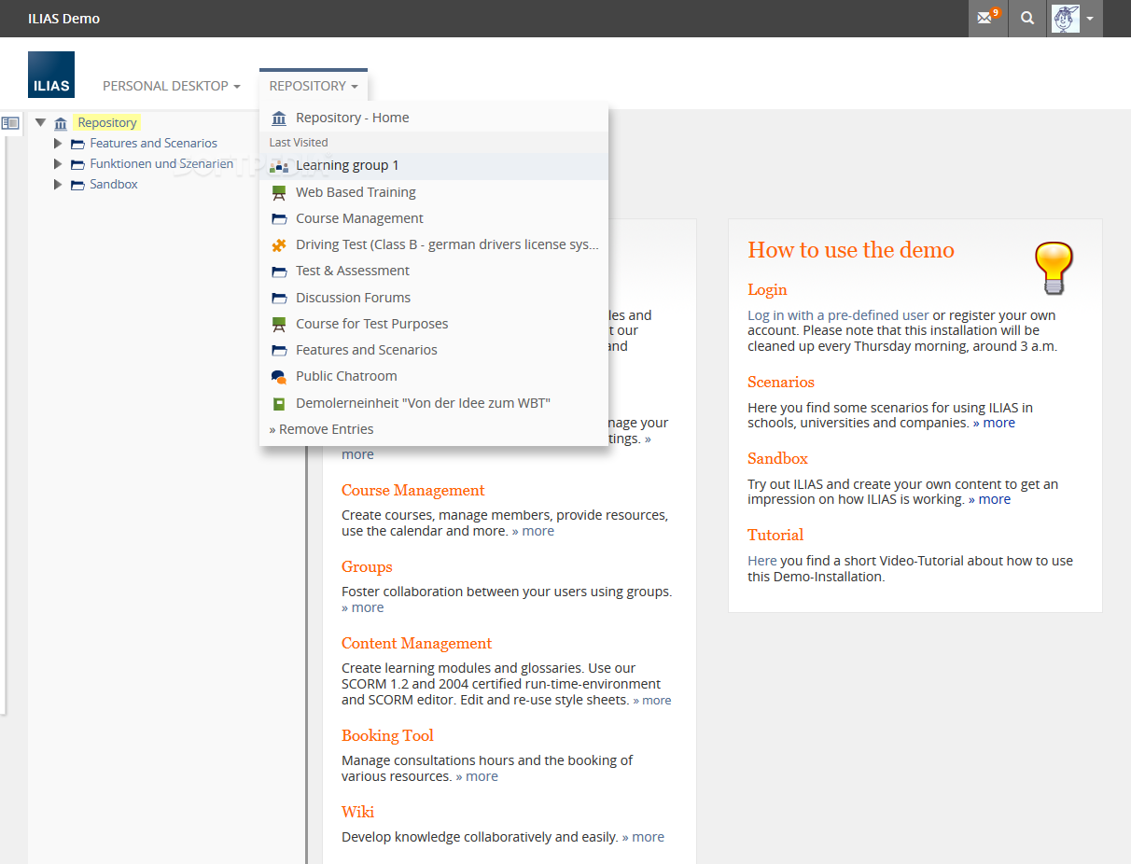The width and height of the screenshot is (1131, 864).
Task: Click the light bulb image
Action: 1054,268
